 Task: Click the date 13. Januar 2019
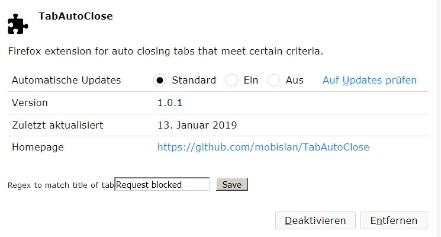coord(197,125)
